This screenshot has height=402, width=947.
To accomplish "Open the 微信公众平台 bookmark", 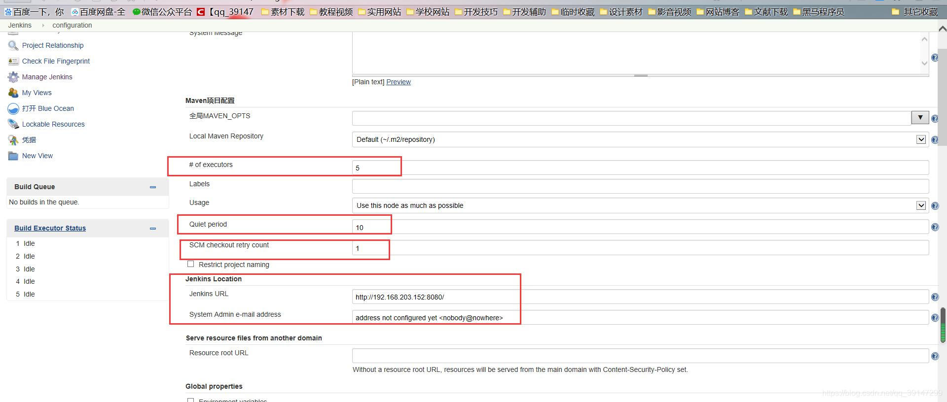I will pos(162,12).
